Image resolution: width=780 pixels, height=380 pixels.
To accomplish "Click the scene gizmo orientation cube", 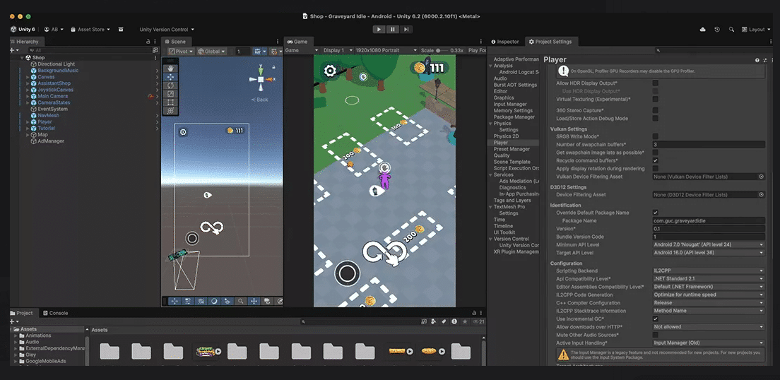I will coord(261,79).
